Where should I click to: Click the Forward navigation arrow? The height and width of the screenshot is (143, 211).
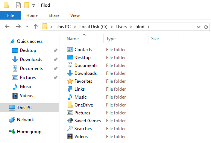coord(18,26)
